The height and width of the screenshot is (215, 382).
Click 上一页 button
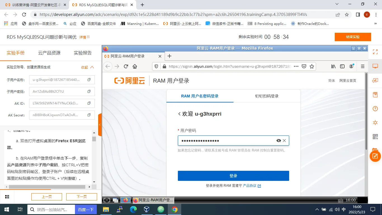point(47,197)
